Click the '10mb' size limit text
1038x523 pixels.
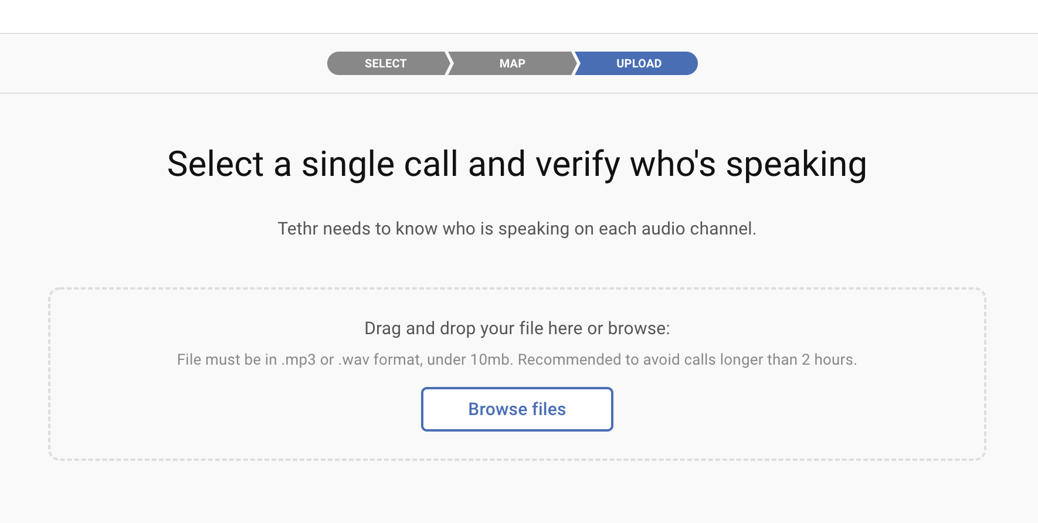(x=491, y=359)
